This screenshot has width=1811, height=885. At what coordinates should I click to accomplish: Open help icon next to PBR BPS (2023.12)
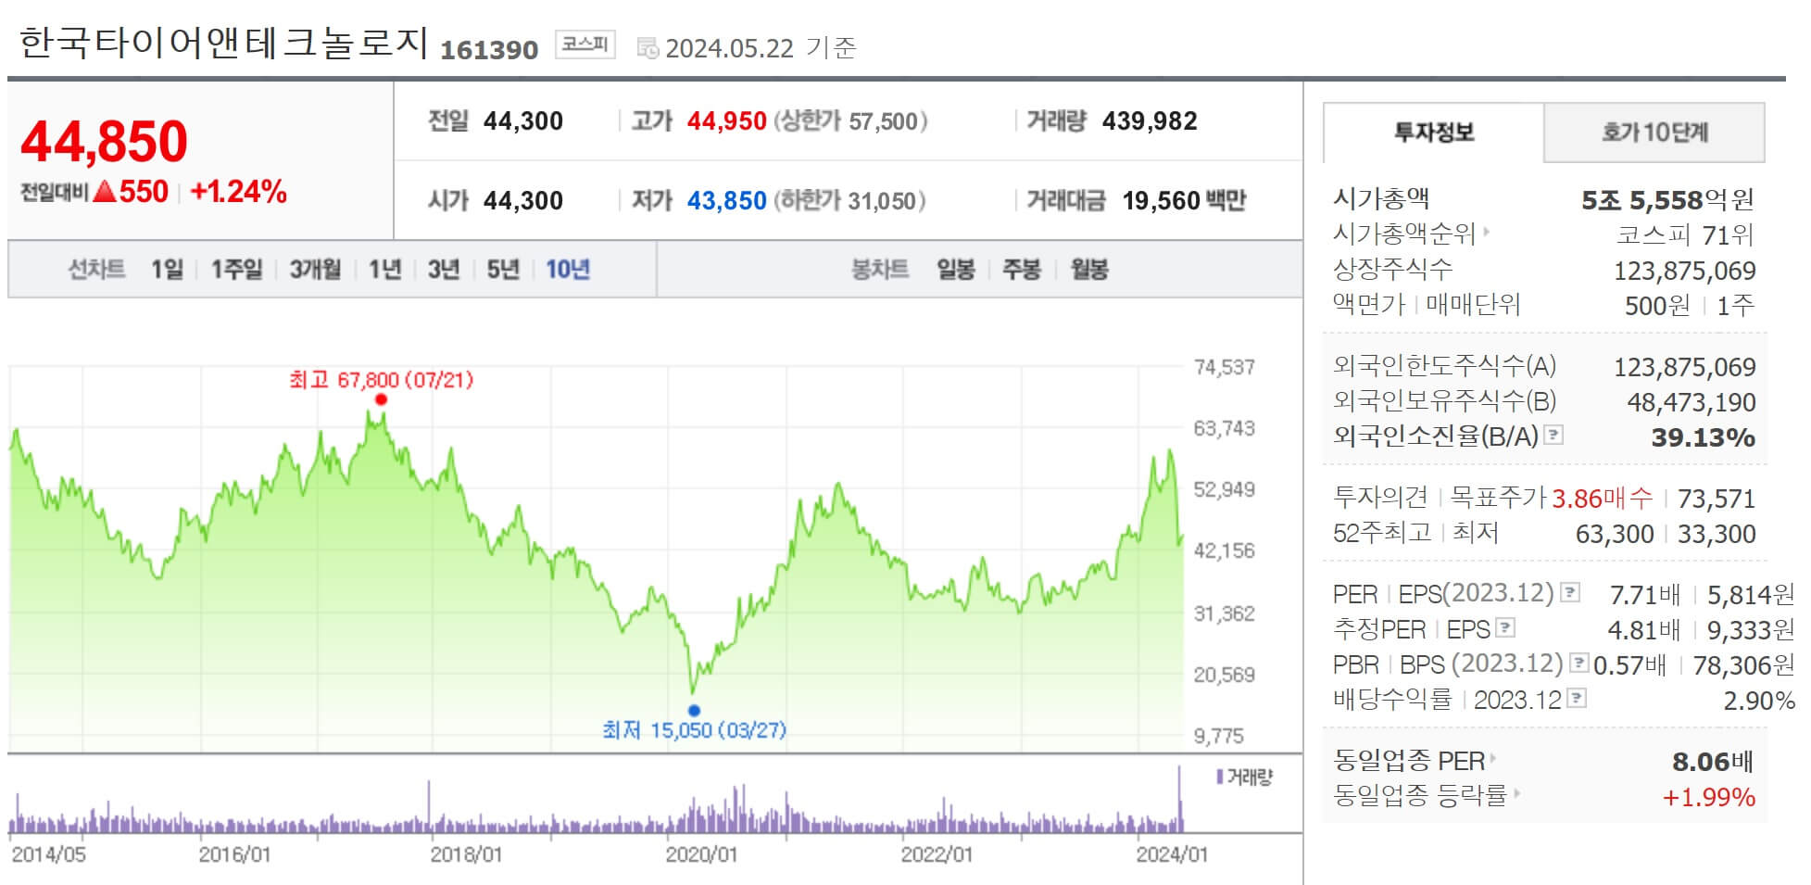point(1579,663)
